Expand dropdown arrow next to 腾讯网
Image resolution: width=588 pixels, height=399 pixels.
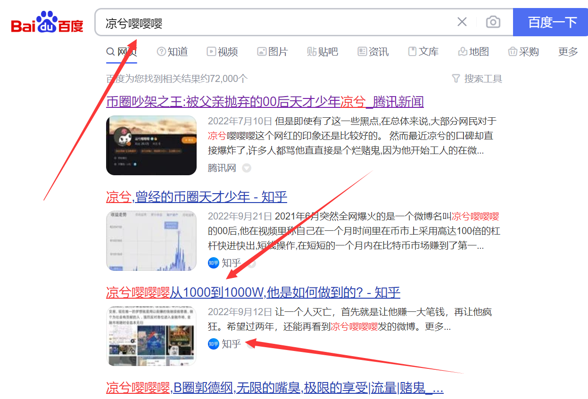click(247, 168)
